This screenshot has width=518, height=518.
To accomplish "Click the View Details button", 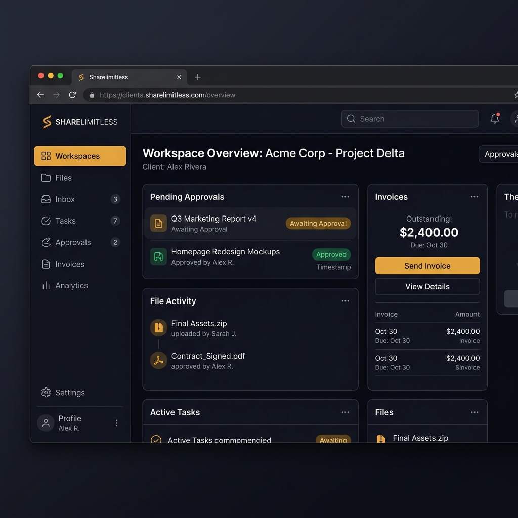I will pos(427,286).
